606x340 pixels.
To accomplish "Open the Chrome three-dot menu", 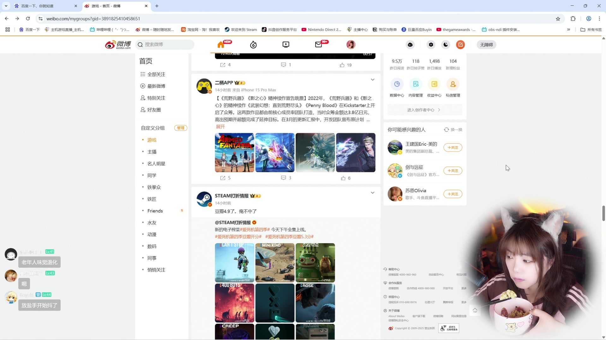I will coord(599,19).
